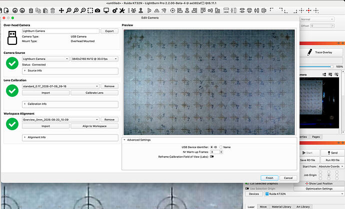Click the Nr Warm-up Frames stepper field
Viewport: 345px width, 209px height.
(x=216, y=152)
